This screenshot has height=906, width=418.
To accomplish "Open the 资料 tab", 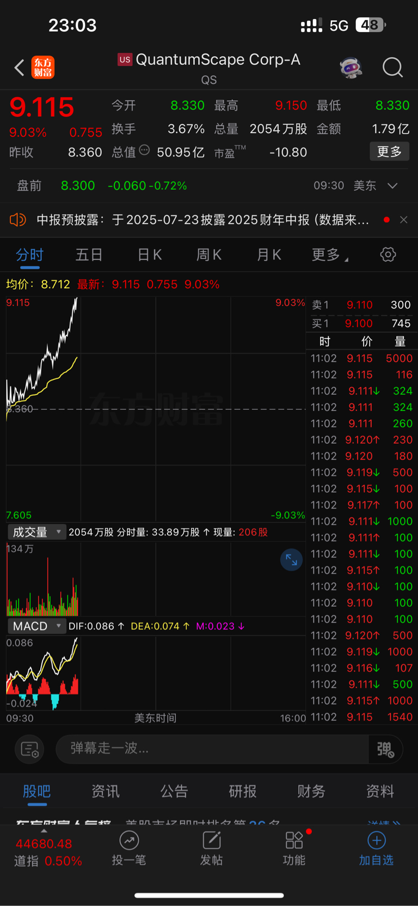I will click(x=380, y=791).
